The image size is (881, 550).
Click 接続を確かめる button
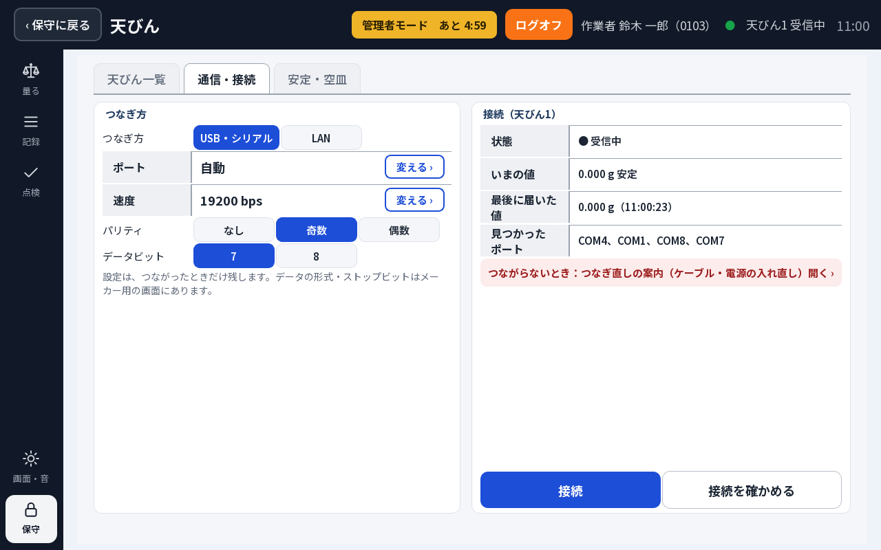[752, 490]
